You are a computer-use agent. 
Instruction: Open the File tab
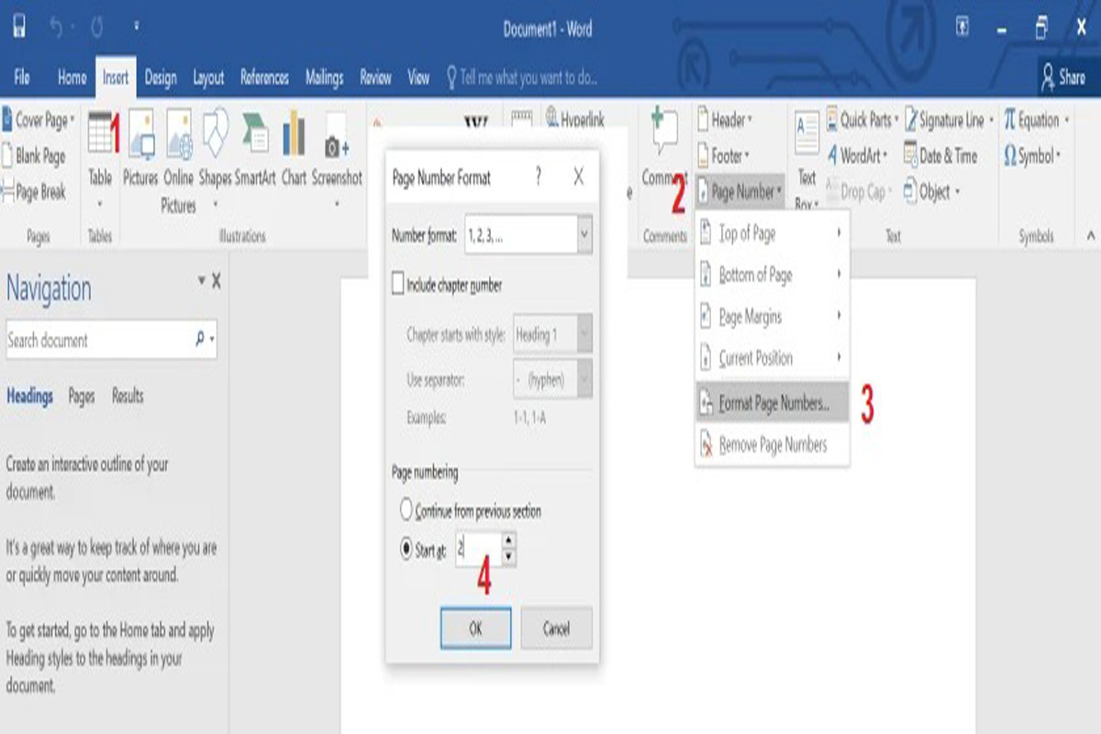click(22, 78)
